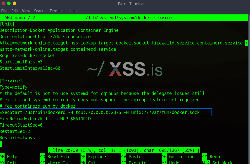Click the Restart=always line
Viewport: 250px width, 164px height.
coord(17,138)
